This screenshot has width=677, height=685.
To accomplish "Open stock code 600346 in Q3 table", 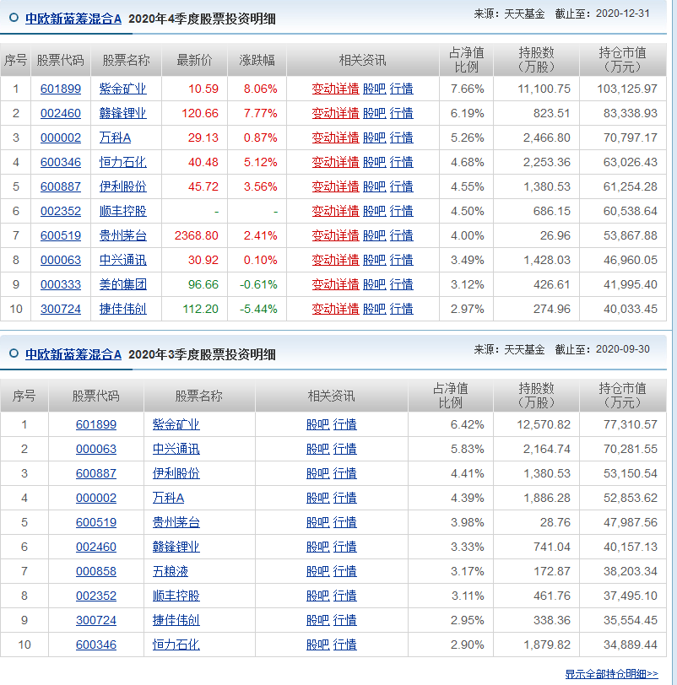I will tap(96, 645).
